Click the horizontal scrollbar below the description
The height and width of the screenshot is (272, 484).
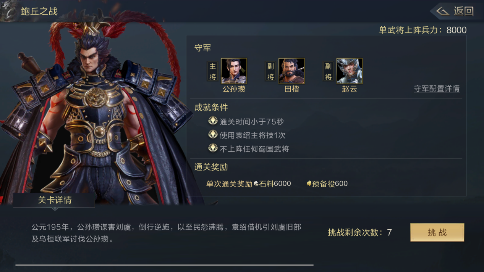click(164, 265)
